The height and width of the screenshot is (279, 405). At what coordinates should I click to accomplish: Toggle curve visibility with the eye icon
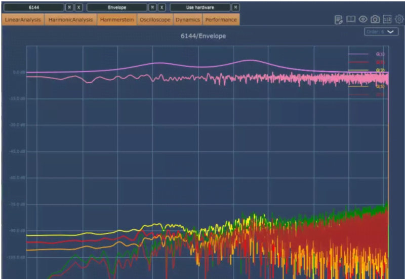363,19
